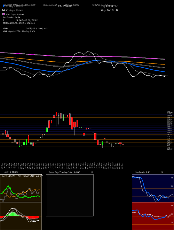
Task: Click the 'Day Vol: 0 M' label
Action: pos(109,10)
